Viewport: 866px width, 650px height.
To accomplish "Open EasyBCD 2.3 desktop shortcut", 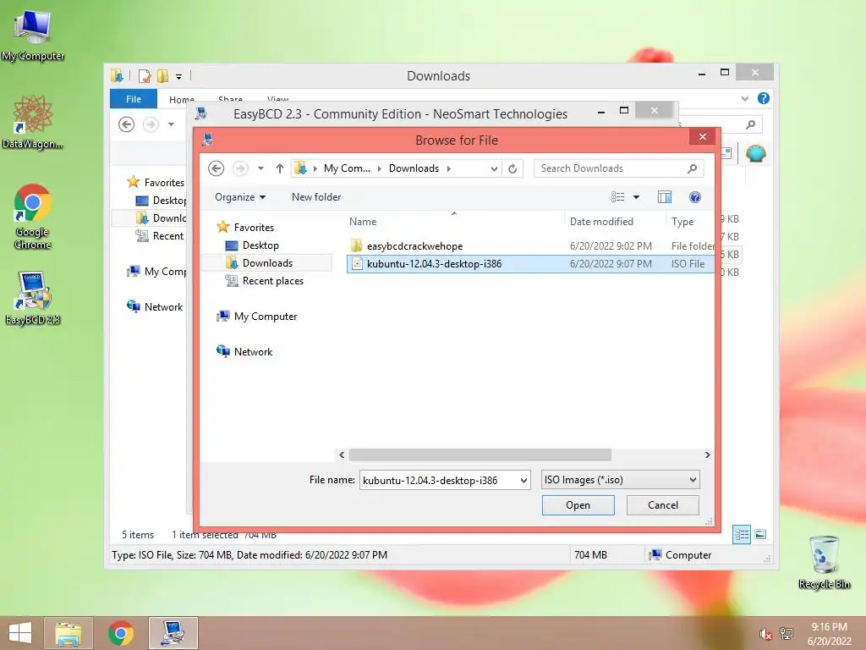I will (x=33, y=299).
